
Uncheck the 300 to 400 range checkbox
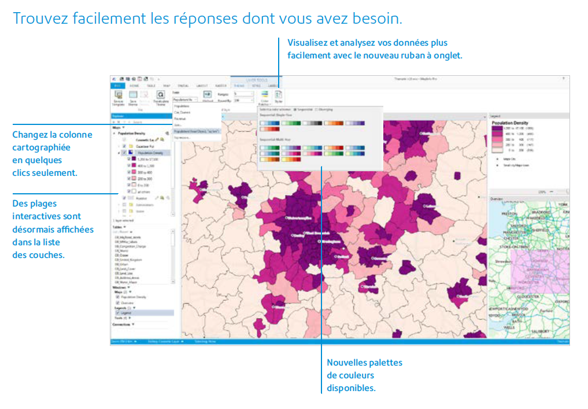[129, 172]
